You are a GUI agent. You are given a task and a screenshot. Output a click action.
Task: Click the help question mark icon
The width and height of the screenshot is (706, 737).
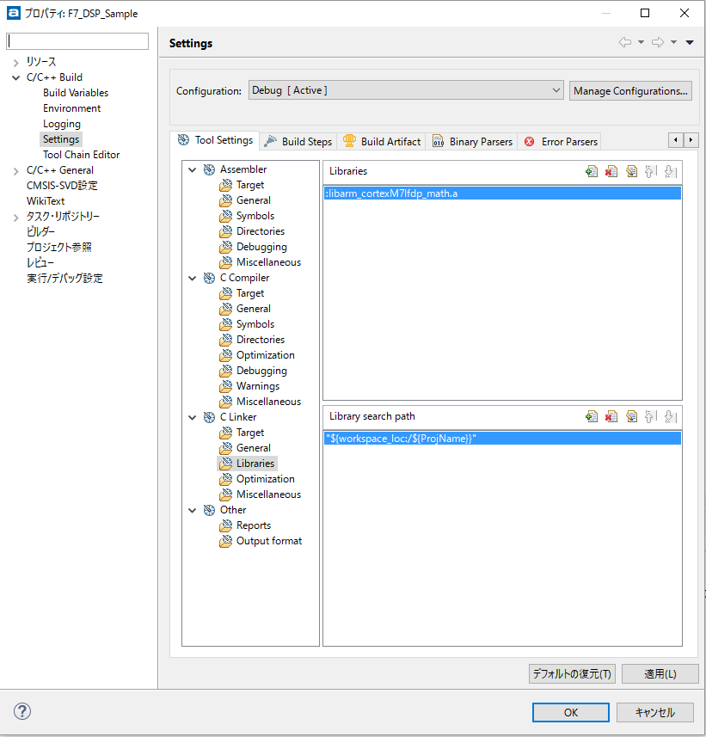coord(22,711)
